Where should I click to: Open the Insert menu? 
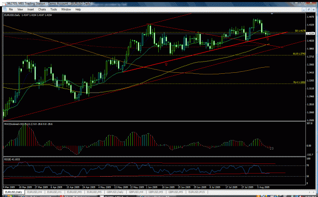pyautogui.click(x=31, y=9)
